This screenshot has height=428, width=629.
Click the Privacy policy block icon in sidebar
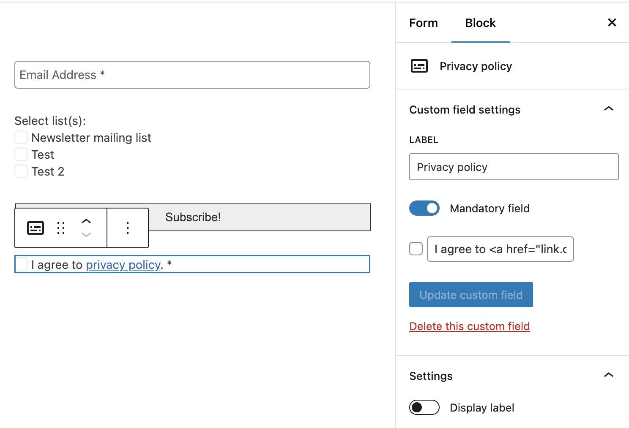pyautogui.click(x=419, y=66)
